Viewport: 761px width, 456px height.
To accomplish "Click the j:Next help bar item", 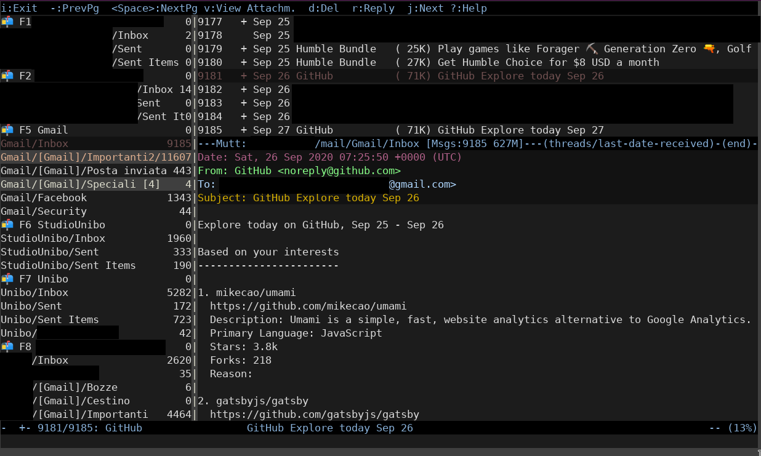I will coord(425,9).
